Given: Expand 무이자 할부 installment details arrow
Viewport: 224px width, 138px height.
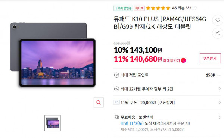Looking at the screenshot, I should [220, 89].
